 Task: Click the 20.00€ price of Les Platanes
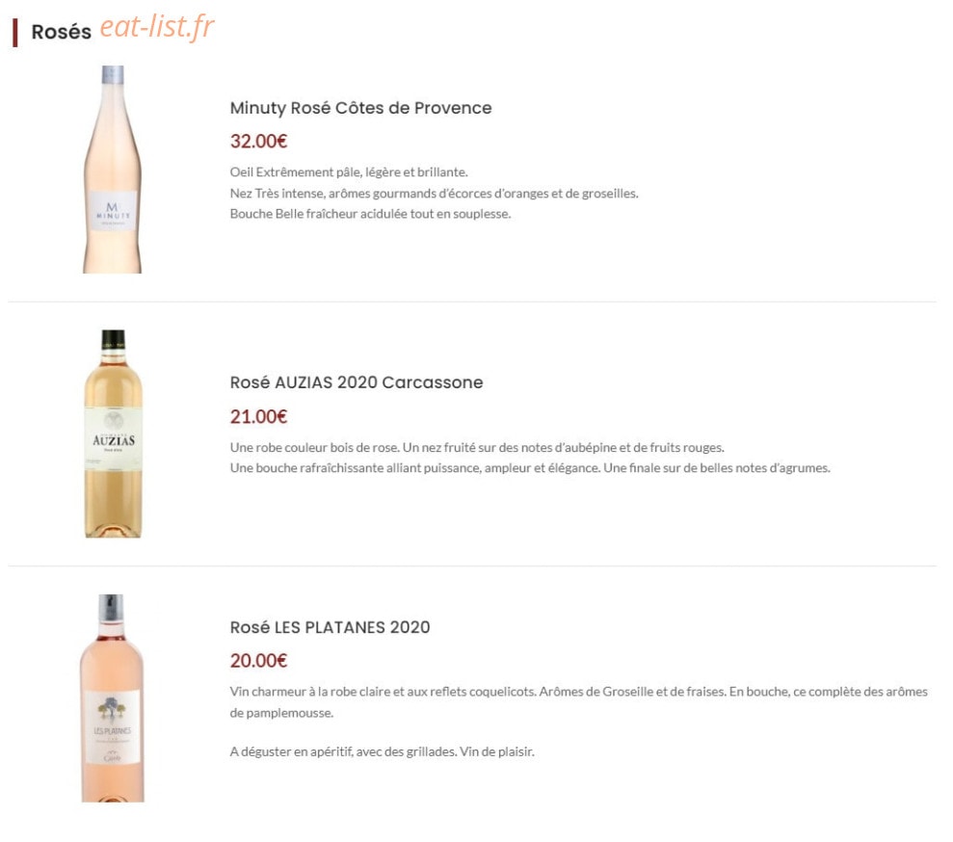pos(258,661)
